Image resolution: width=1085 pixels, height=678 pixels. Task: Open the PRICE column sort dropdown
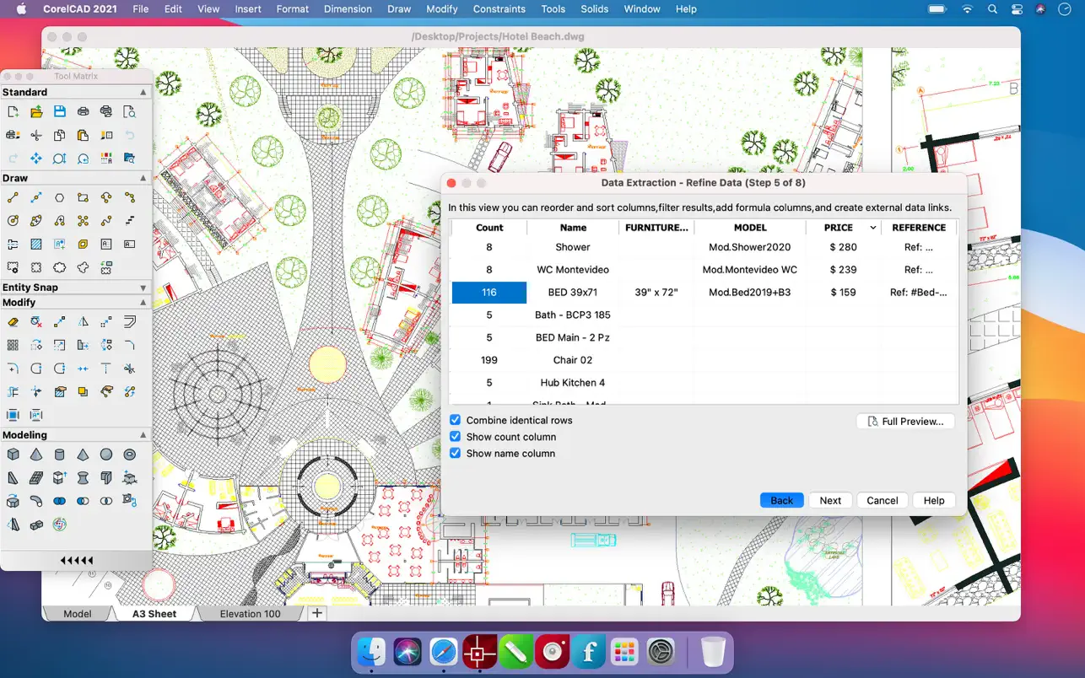872,228
